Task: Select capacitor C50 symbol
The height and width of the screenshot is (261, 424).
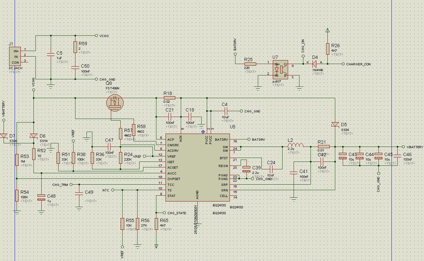Action: [75, 67]
